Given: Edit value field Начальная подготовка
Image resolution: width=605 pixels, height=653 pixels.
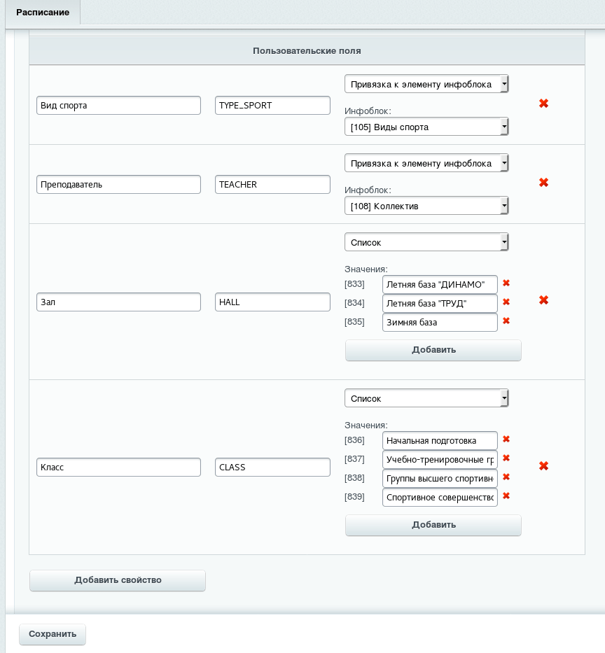Looking at the screenshot, I should click(440, 441).
